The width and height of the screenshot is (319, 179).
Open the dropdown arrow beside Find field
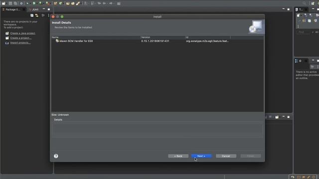(x=313, y=32)
